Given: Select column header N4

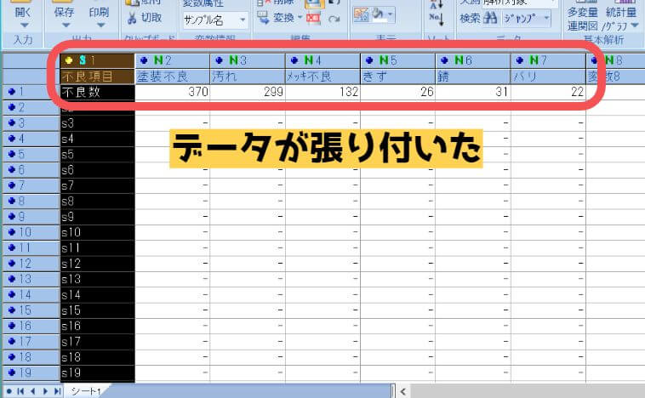Looking at the screenshot, I should click(322, 60).
